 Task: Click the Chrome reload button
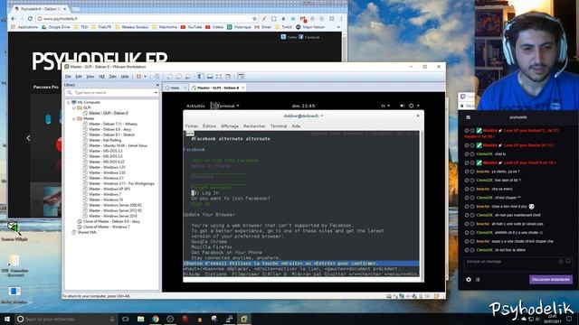30,19
